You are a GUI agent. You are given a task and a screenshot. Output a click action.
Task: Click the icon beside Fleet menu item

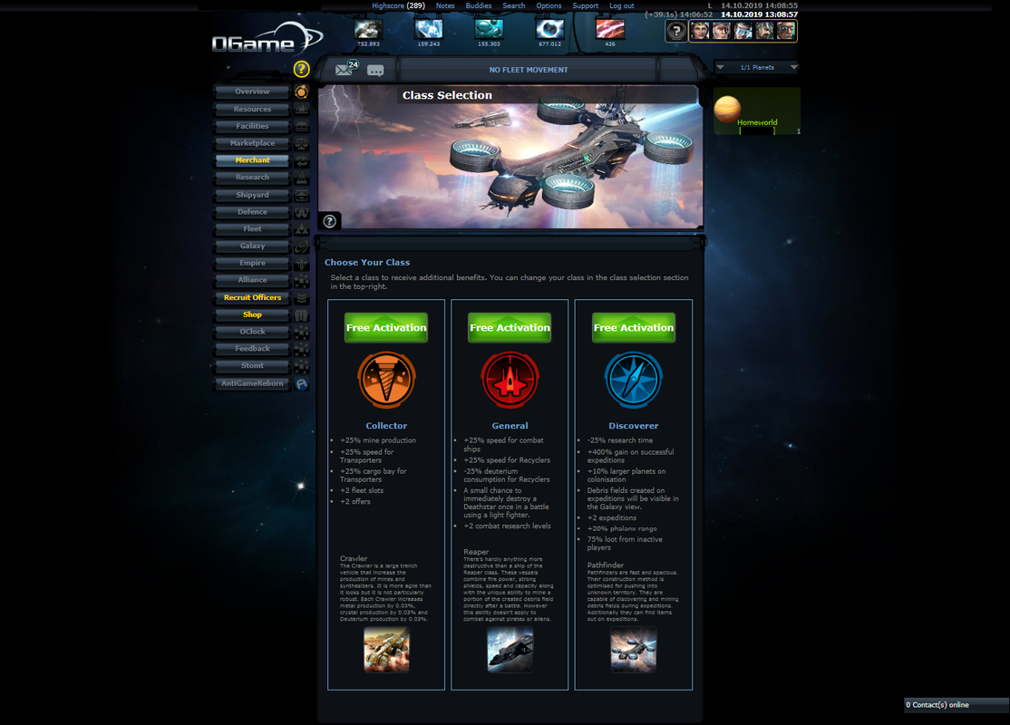[301, 229]
